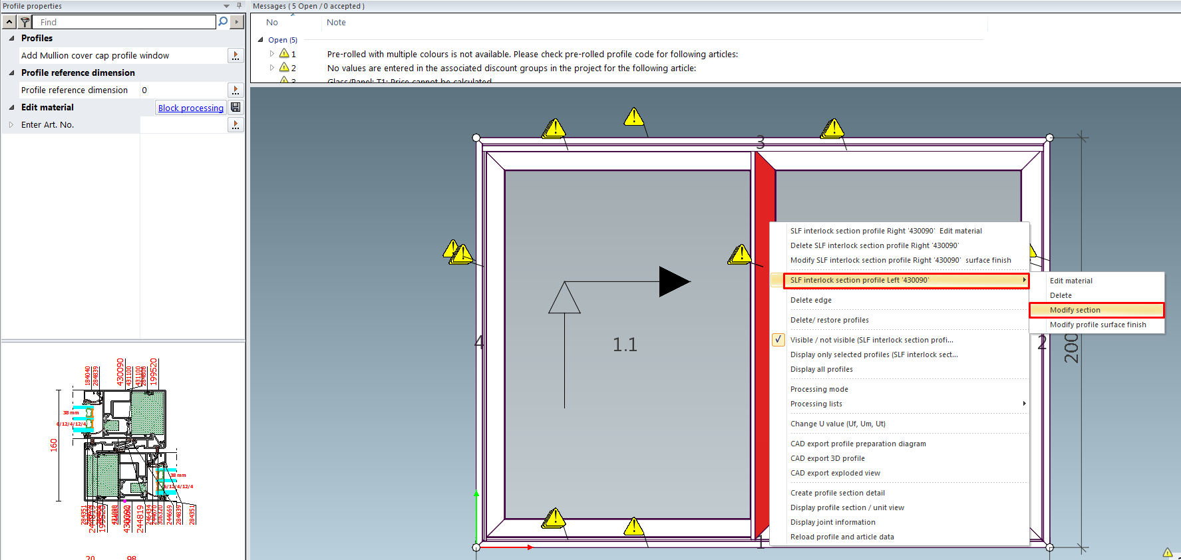Expand message 2 in the Messages list
The height and width of the screenshot is (560, 1181).
click(271, 68)
